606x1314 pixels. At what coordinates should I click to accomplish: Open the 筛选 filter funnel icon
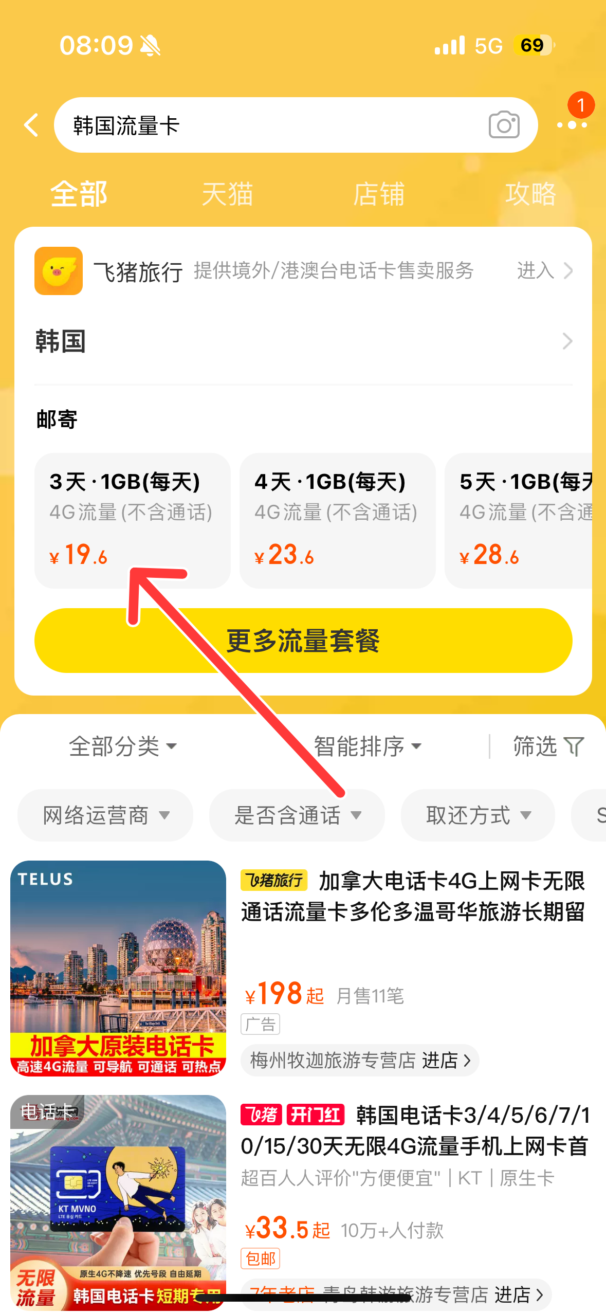[x=574, y=746]
